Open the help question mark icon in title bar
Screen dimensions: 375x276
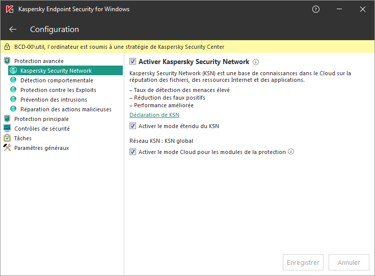coord(316,9)
